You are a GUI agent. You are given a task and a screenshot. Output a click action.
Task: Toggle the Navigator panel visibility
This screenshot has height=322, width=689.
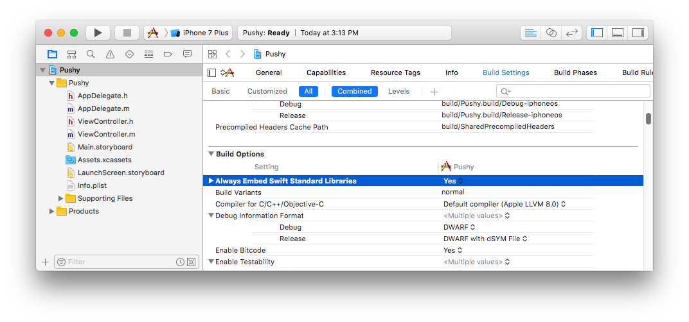597,33
